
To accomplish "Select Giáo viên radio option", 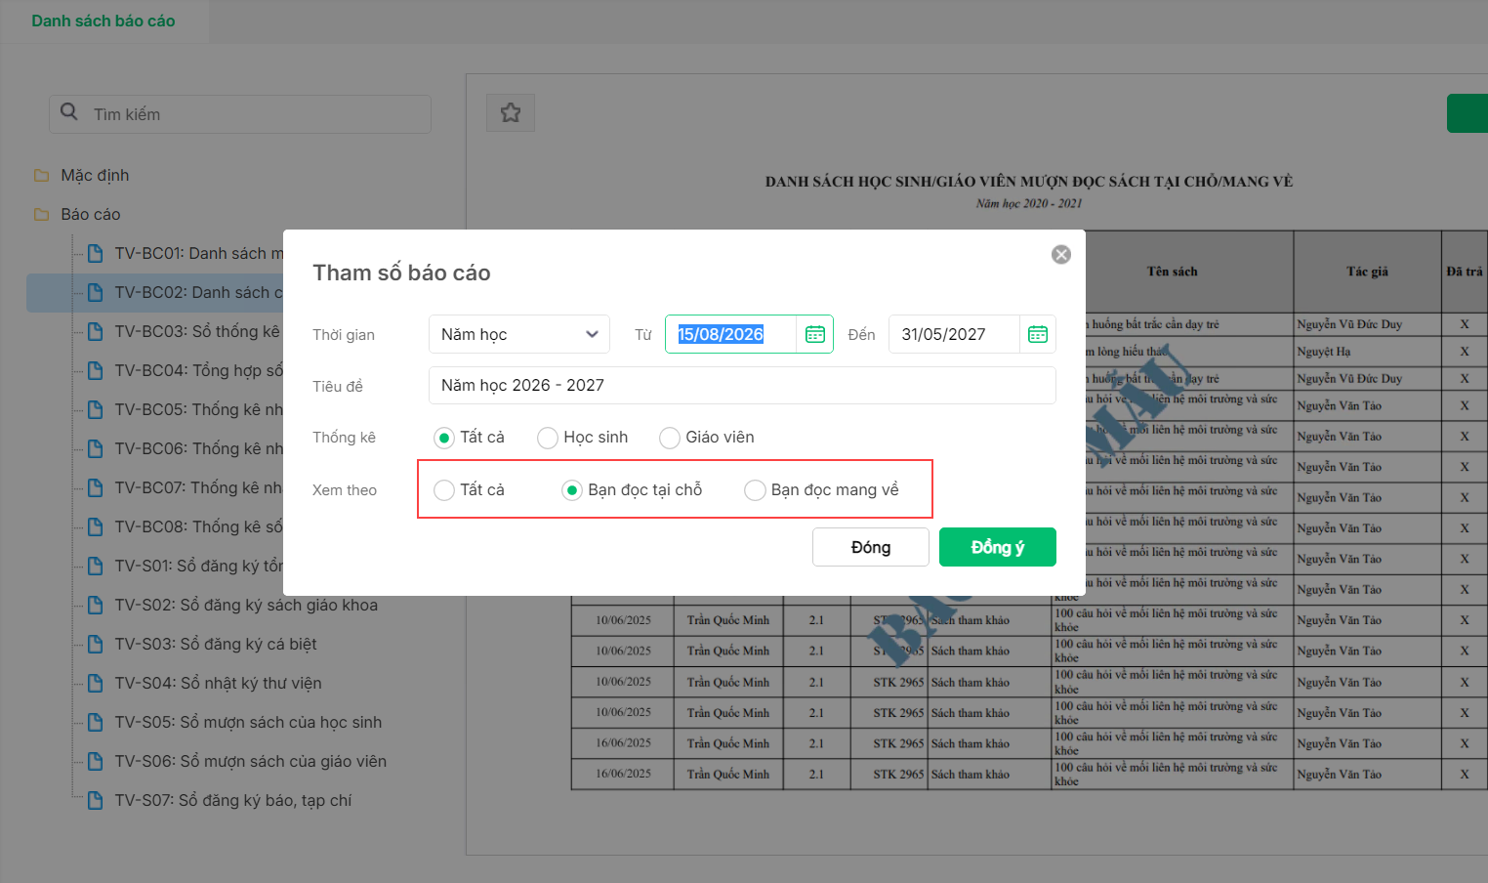I will pos(670,438).
